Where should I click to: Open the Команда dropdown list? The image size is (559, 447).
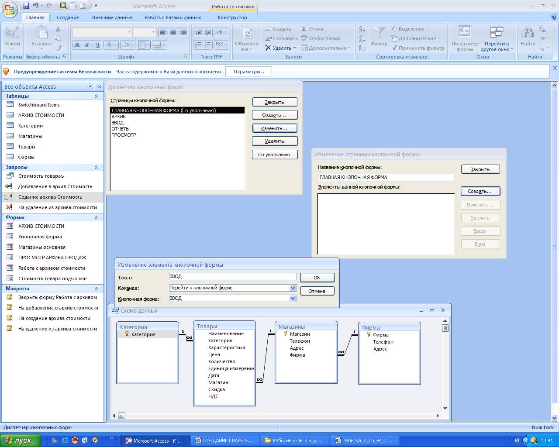(293, 288)
